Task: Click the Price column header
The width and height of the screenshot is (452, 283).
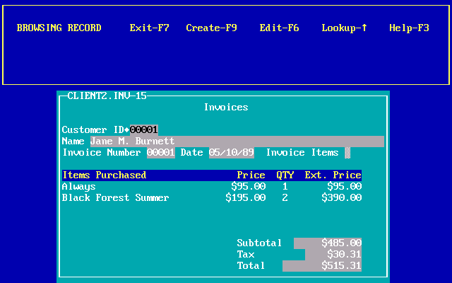Action: [x=251, y=175]
